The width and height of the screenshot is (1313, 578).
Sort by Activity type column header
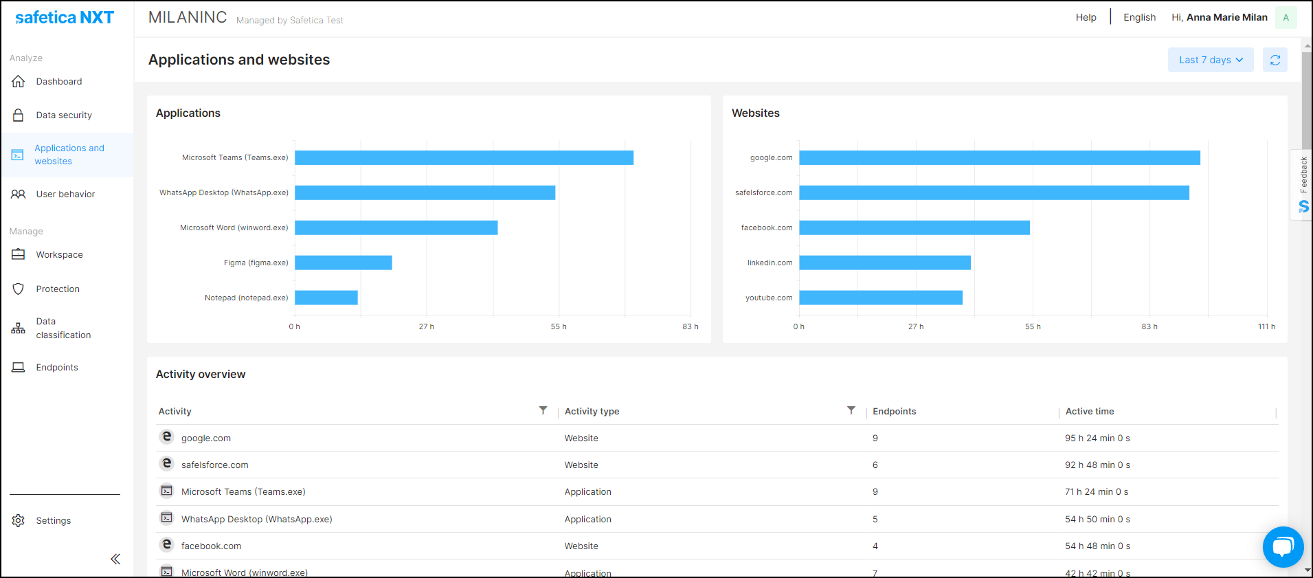tap(592, 411)
